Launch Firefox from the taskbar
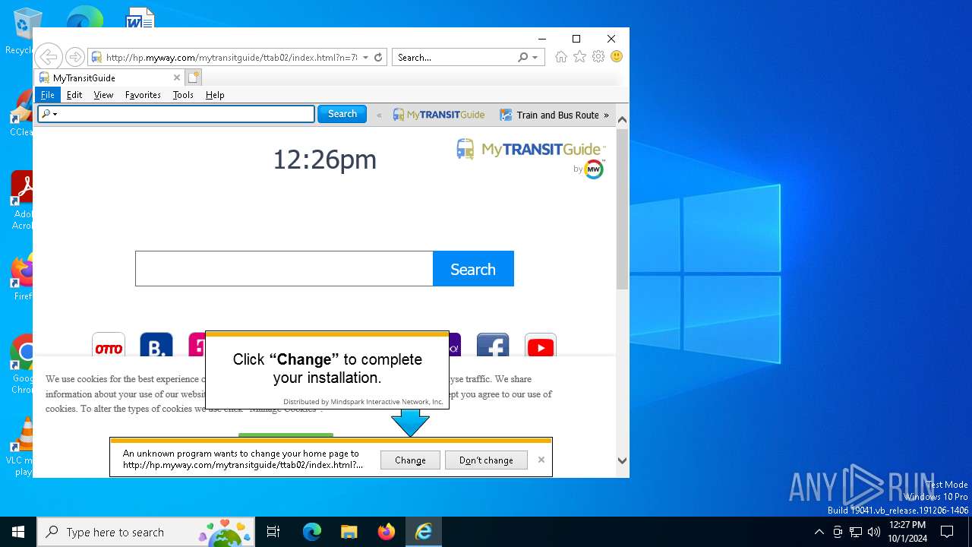 click(387, 532)
